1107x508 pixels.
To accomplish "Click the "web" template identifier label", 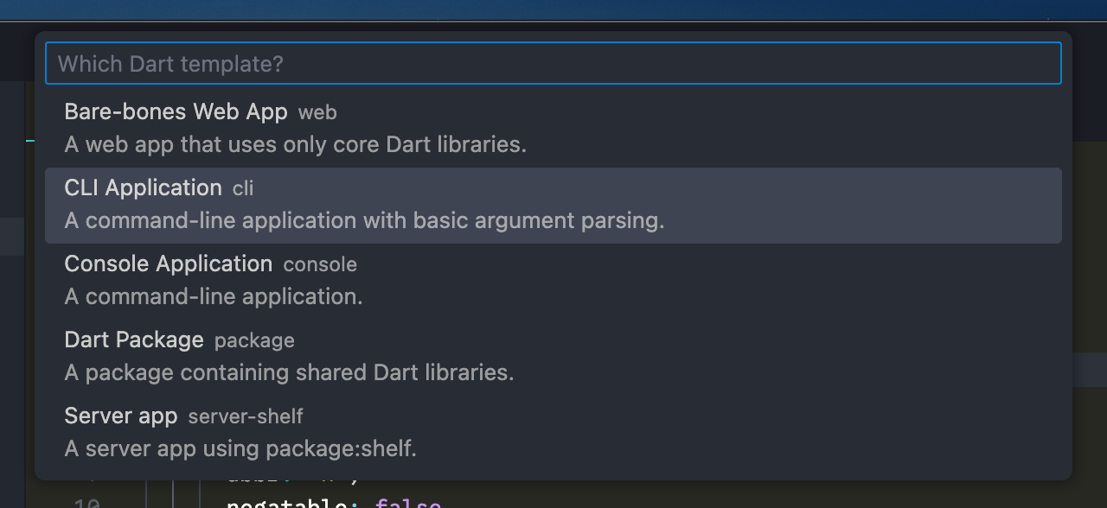I will tap(317, 113).
